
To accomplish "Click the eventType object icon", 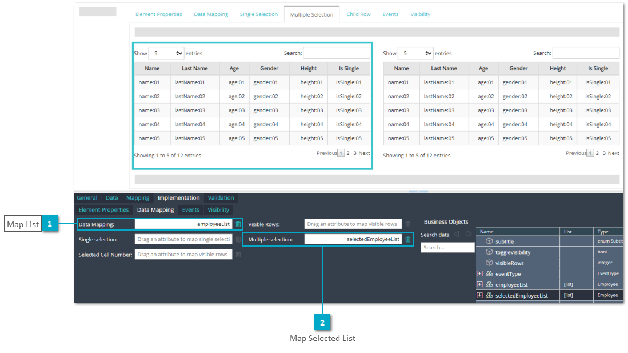I will [x=489, y=273].
